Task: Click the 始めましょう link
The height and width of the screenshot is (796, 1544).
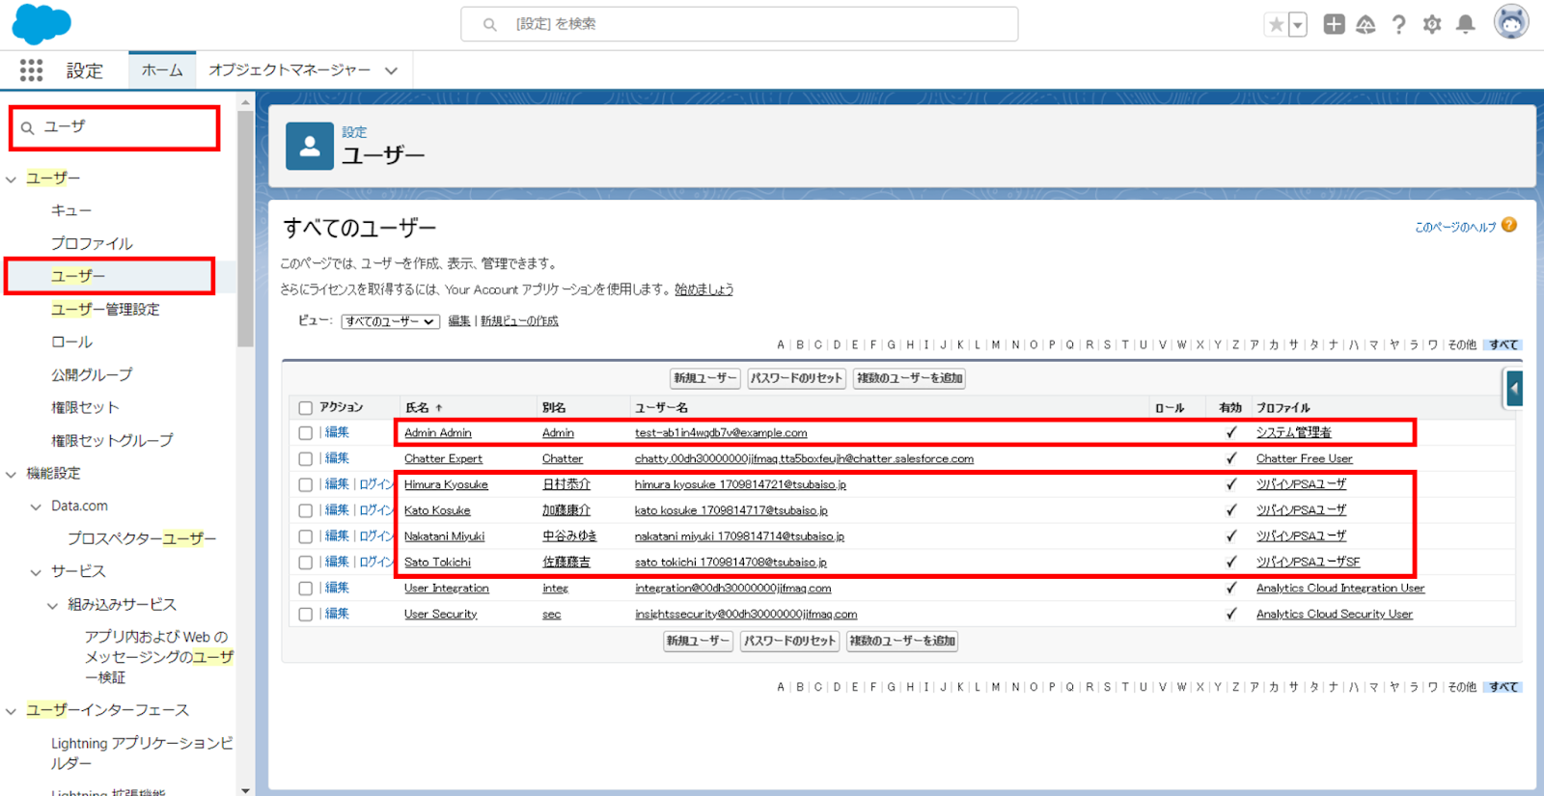Action: pyautogui.click(x=703, y=289)
